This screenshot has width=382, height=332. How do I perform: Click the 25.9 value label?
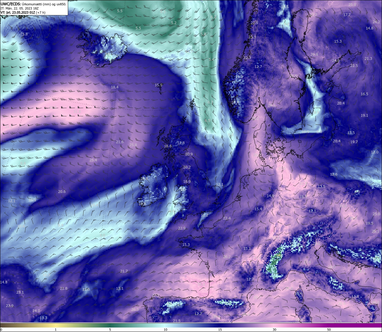click(352, 5)
